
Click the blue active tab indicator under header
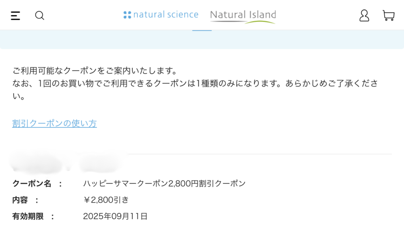[x=202, y=30]
